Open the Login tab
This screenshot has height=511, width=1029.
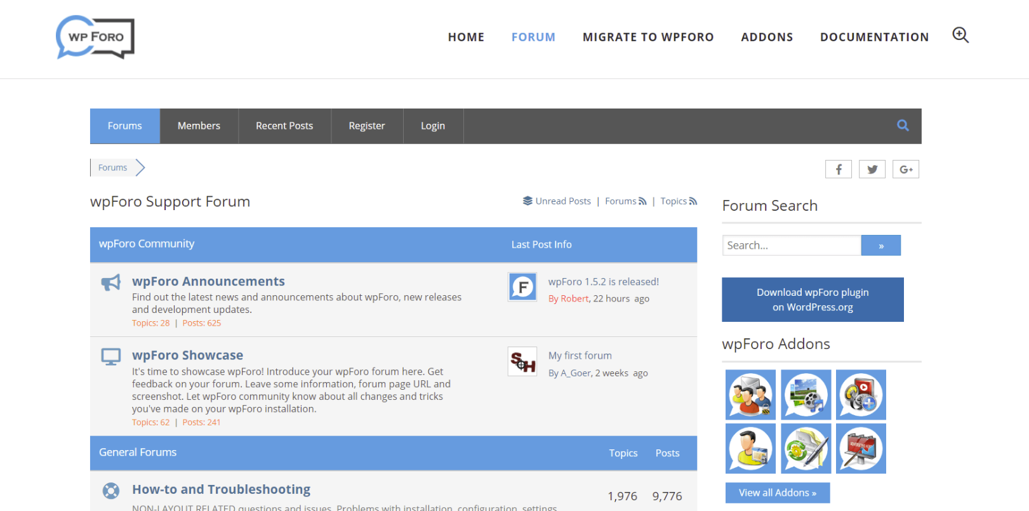433,126
